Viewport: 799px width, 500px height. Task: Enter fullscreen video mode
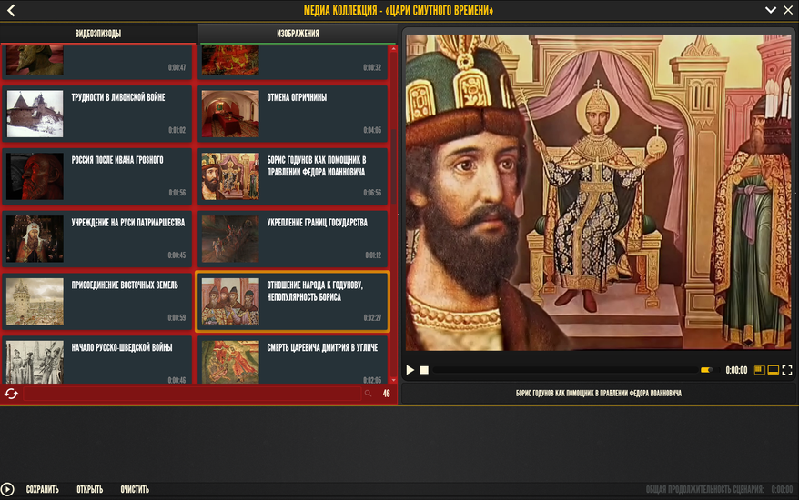tap(787, 370)
